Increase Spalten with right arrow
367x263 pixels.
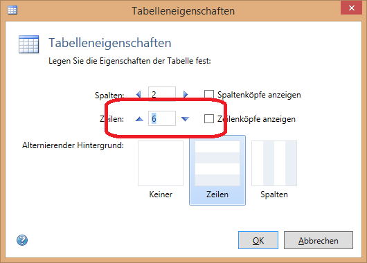[186, 94]
